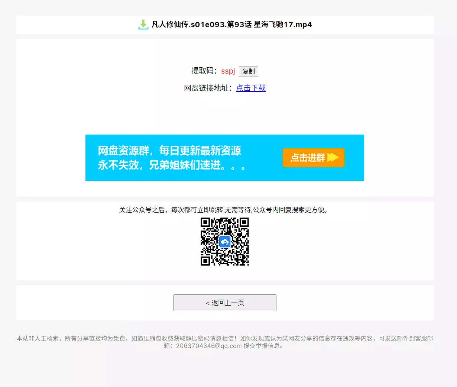The image size is (457, 387).
Task: Click the blue cloud icon in the QR code center
Action: pyautogui.click(x=225, y=242)
